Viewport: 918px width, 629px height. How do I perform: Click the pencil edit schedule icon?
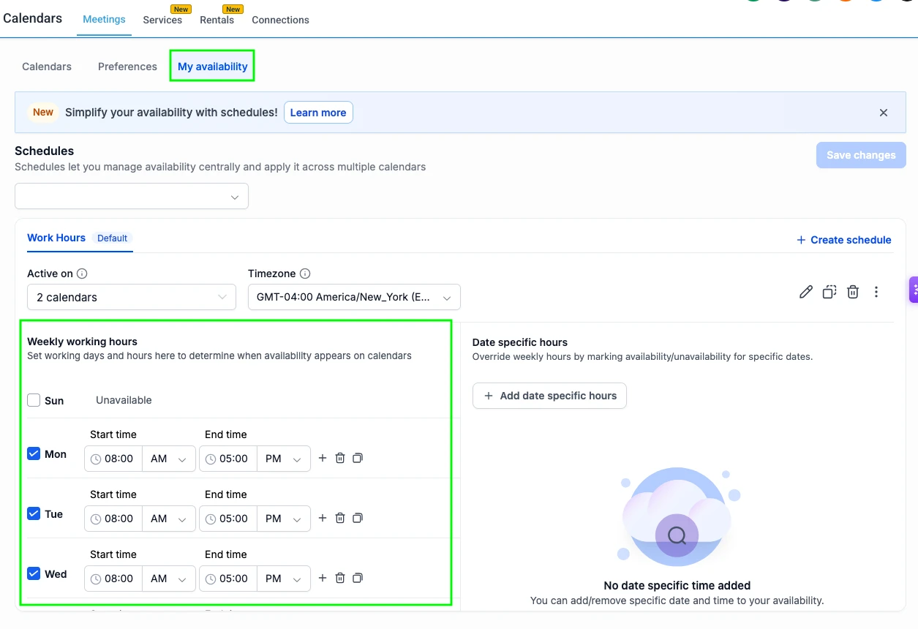coord(806,293)
